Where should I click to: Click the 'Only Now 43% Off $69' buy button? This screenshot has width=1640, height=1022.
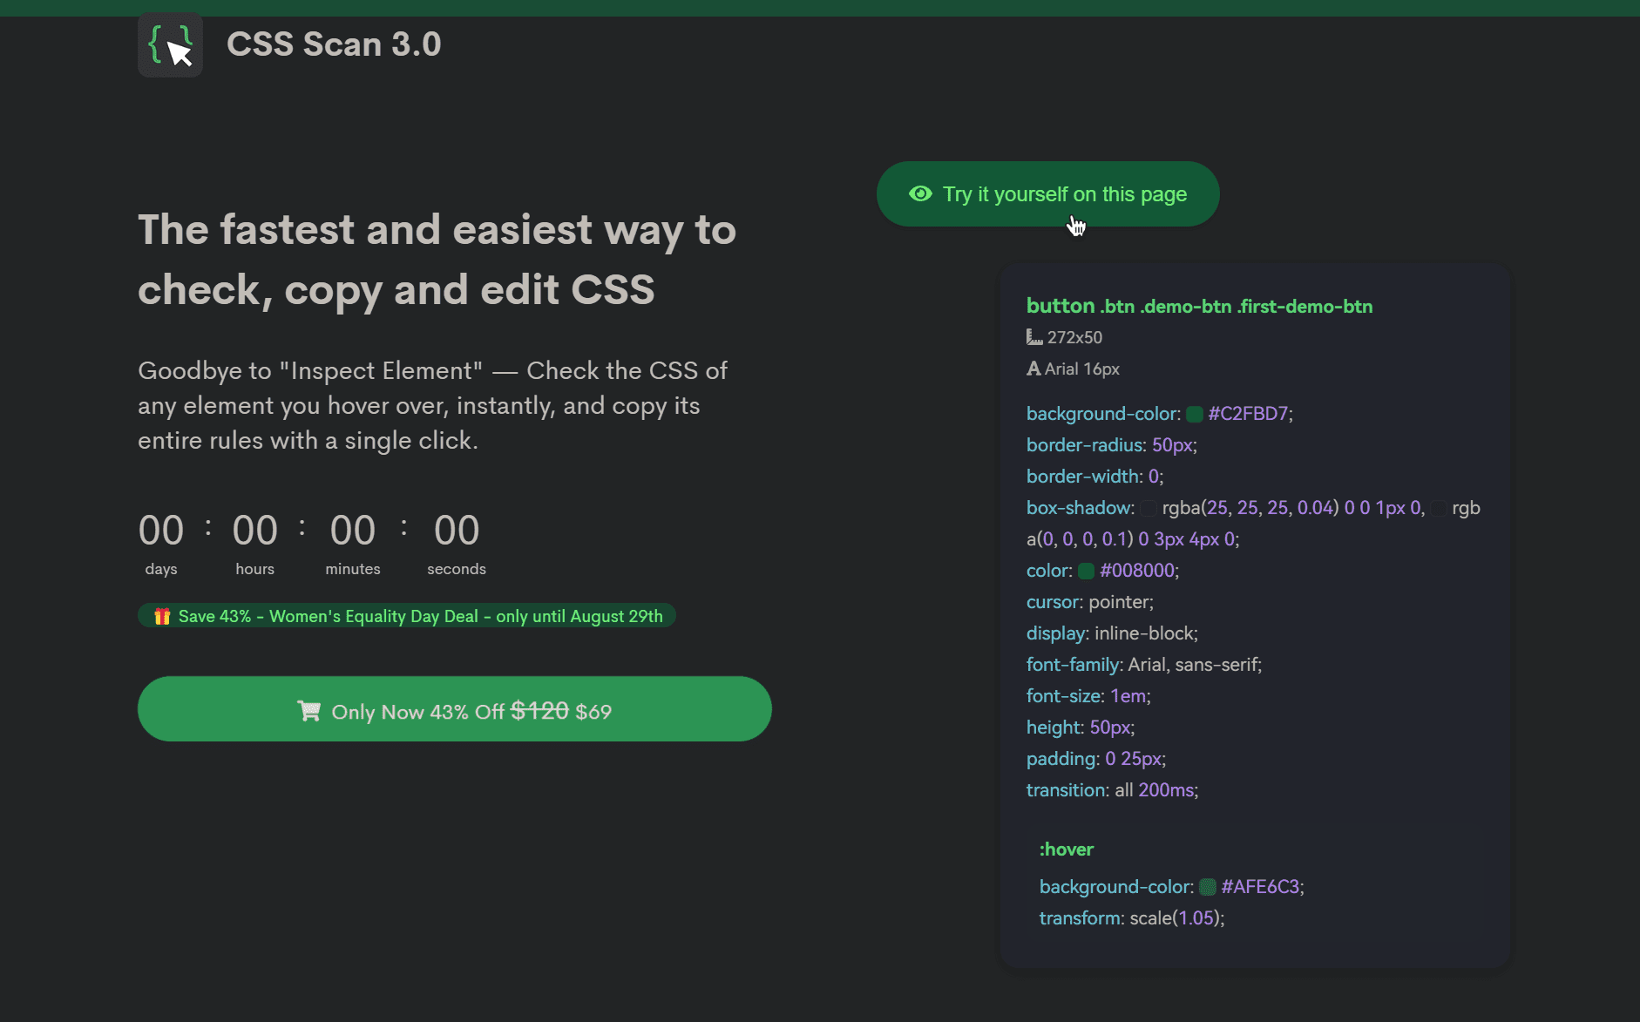pos(454,708)
